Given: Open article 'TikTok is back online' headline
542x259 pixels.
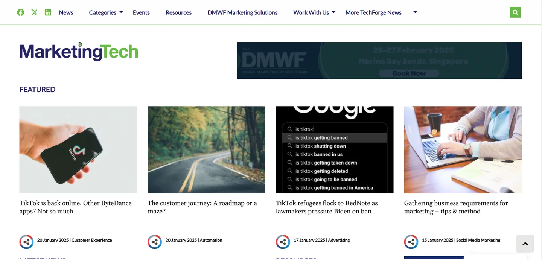Looking at the screenshot, I should pyautogui.click(x=76, y=207).
